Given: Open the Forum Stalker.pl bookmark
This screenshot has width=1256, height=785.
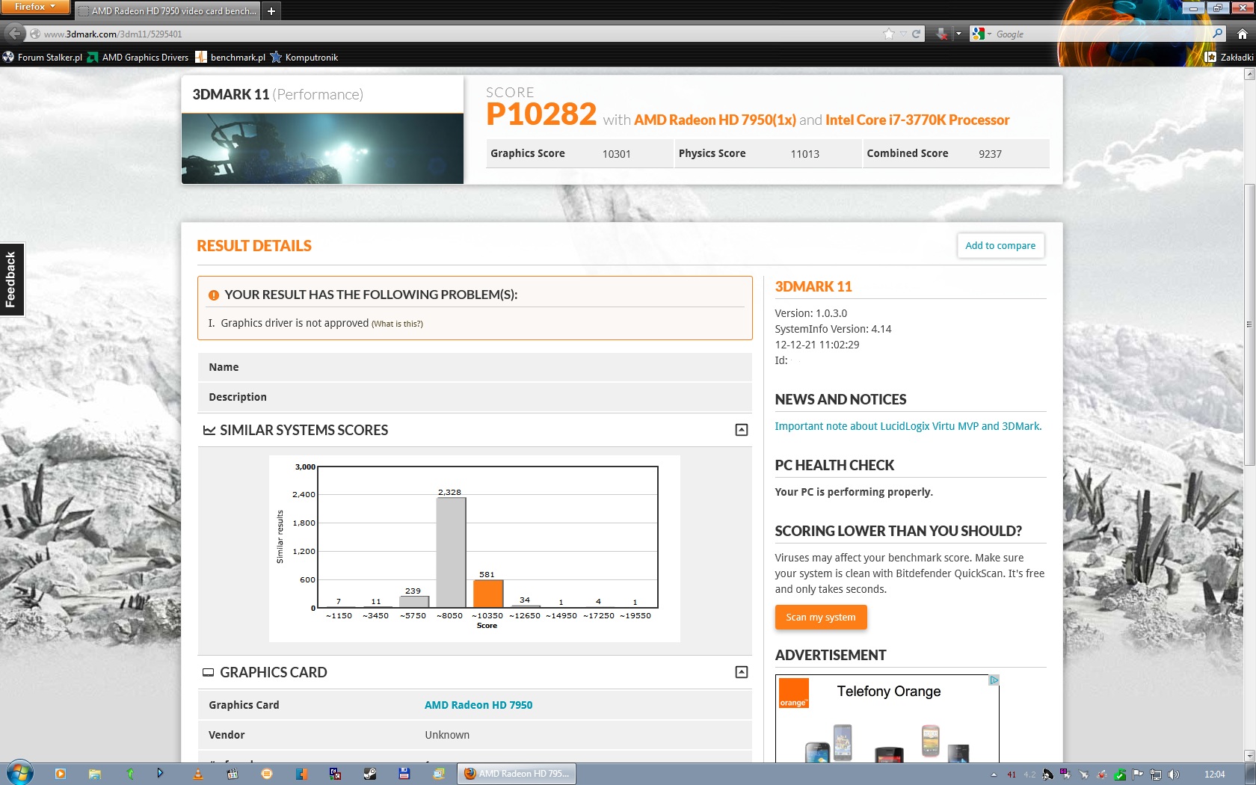Looking at the screenshot, I should tap(43, 57).
